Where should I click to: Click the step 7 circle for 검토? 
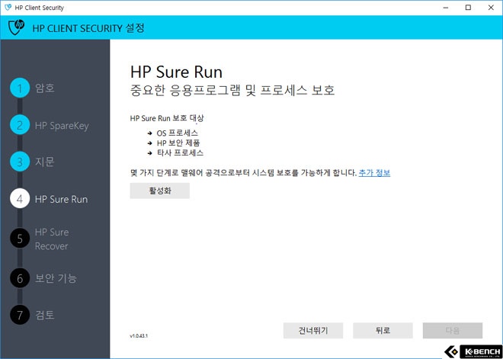20,315
